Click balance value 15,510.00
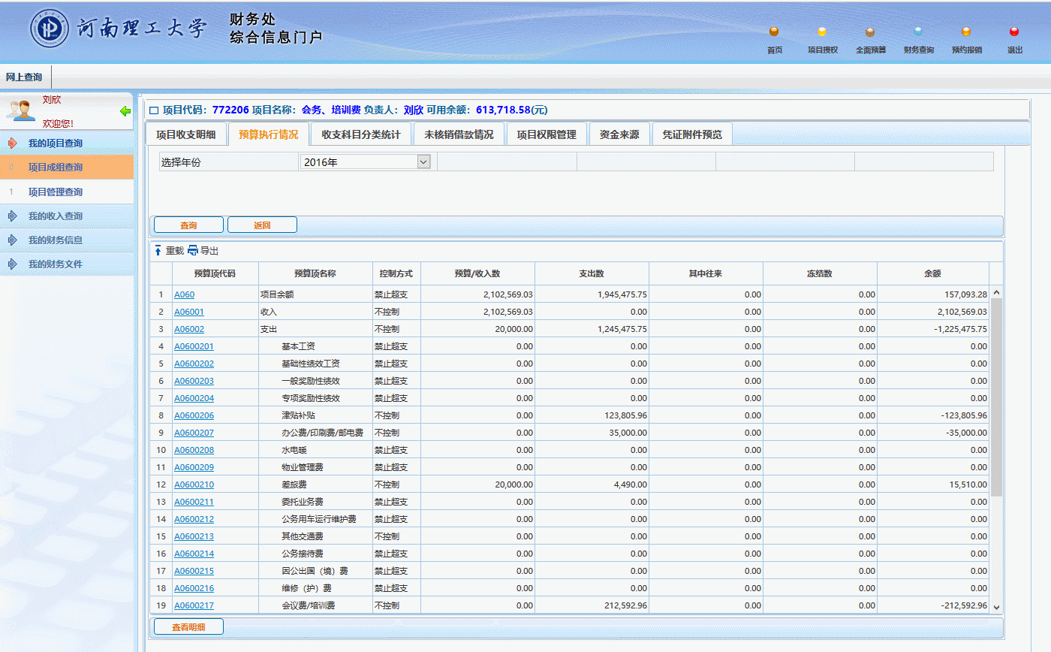The width and height of the screenshot is (1051, 652). click(968, 484)
